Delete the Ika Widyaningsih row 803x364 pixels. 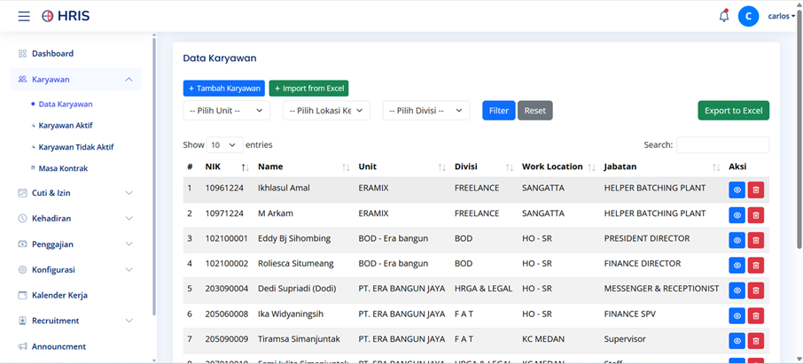(x=755, y=315)
